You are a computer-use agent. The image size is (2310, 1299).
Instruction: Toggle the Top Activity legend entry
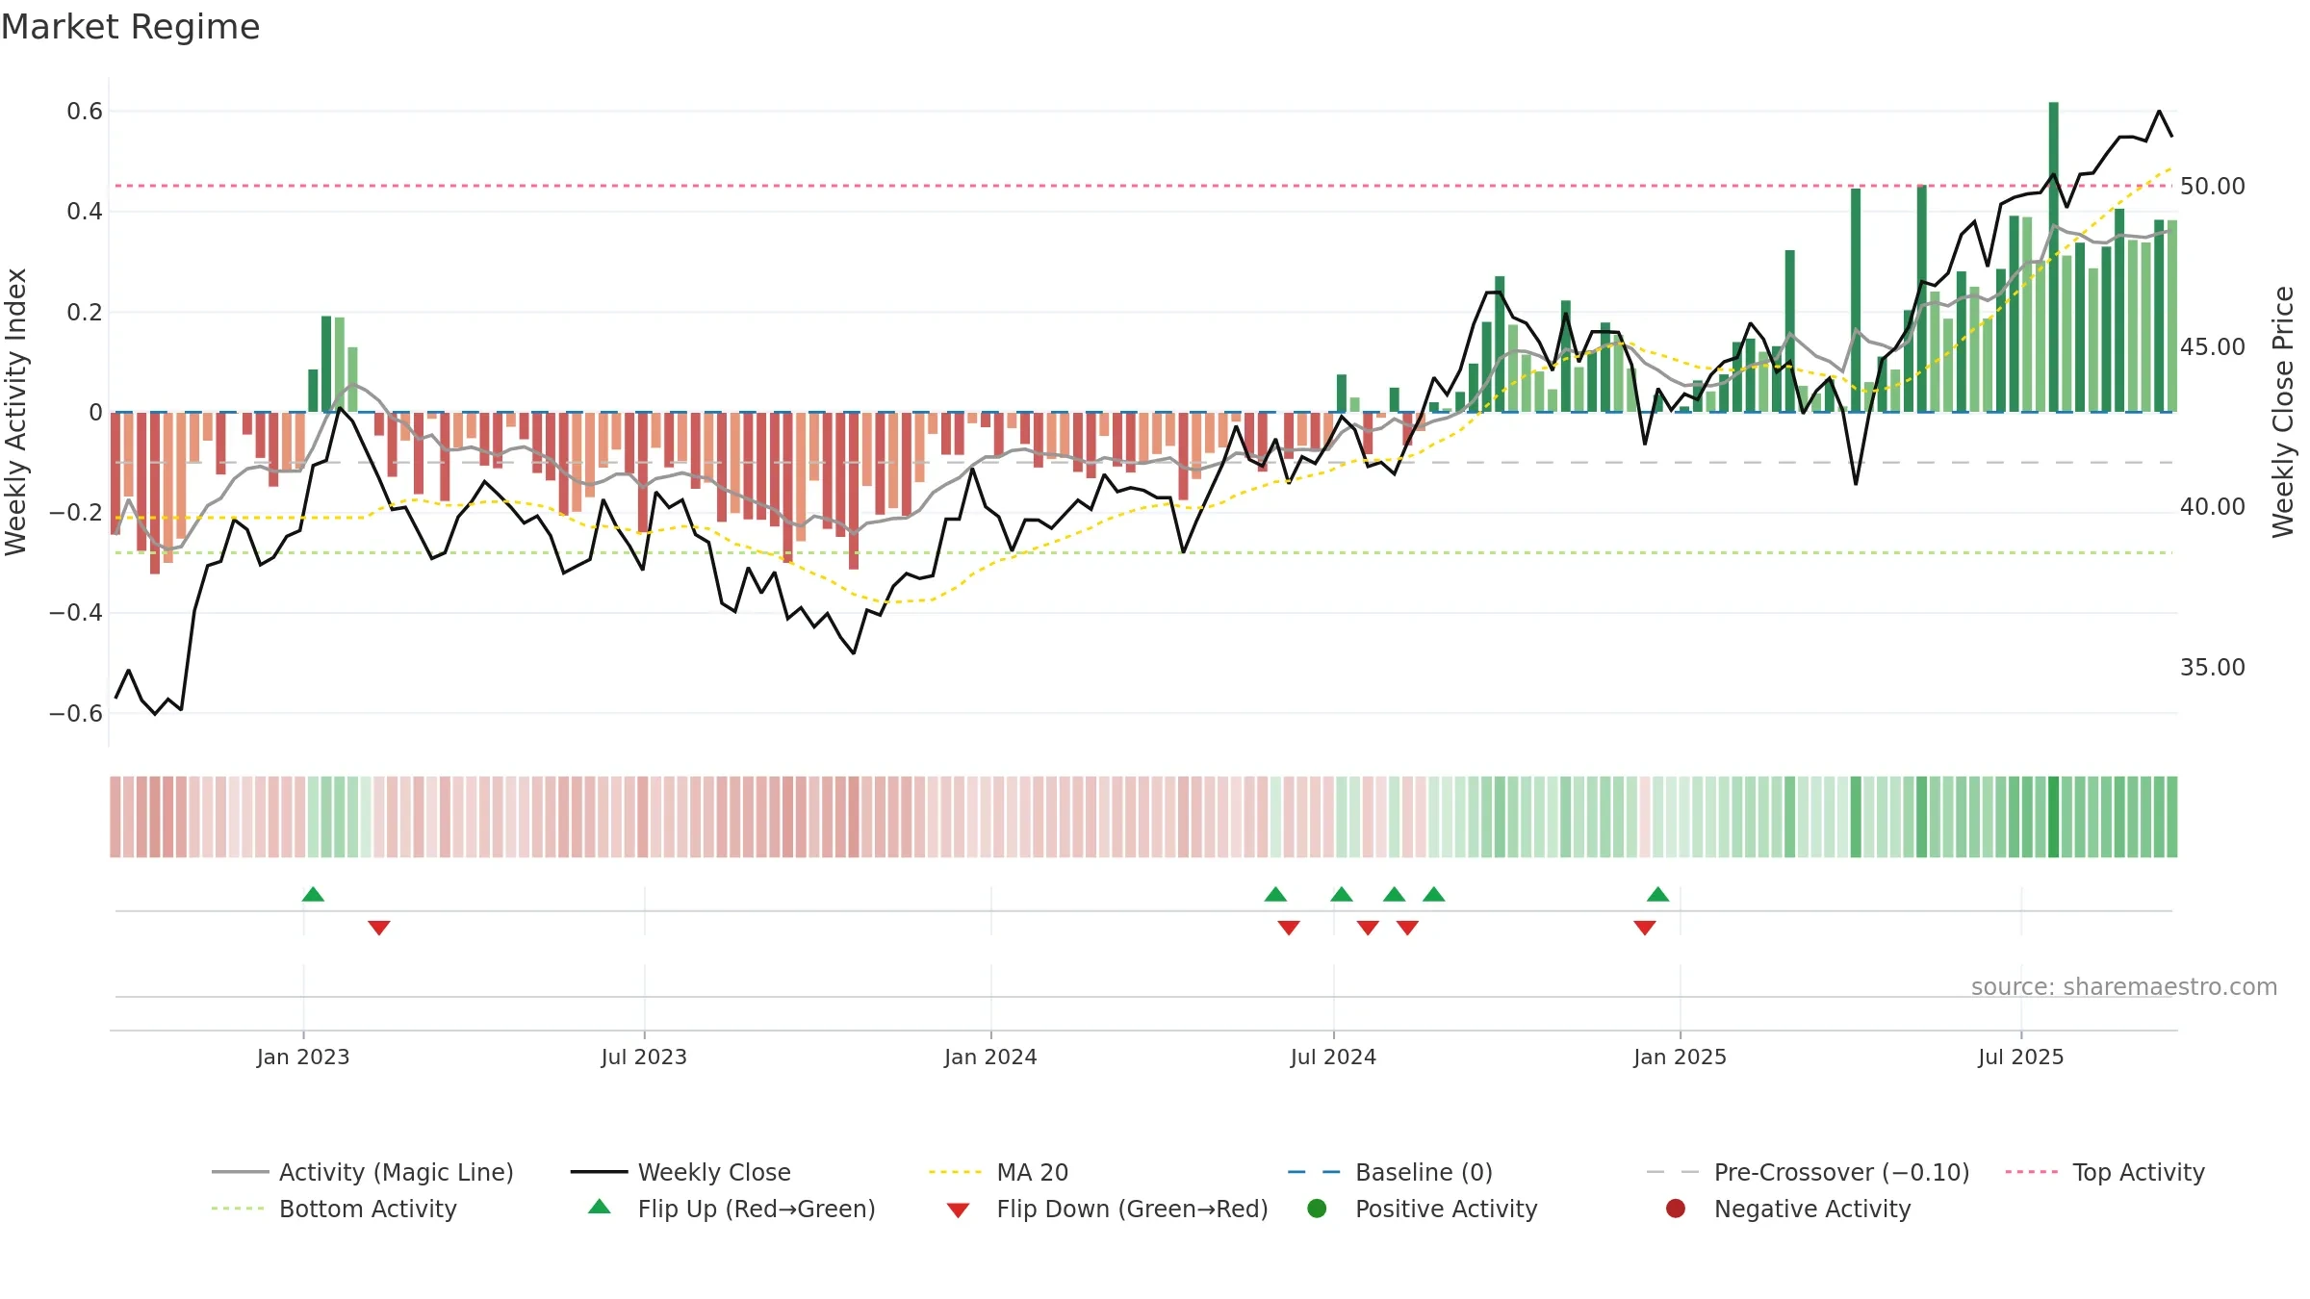[x=2105, y=1172]
